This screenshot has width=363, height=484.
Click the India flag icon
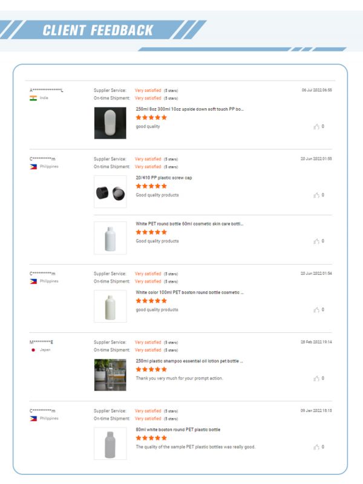point(33,98)
